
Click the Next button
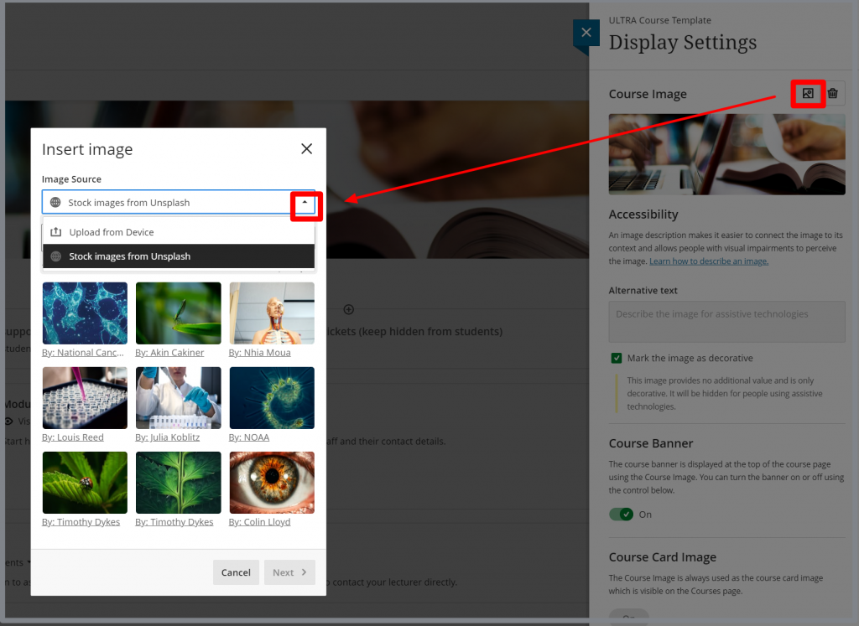289,572
